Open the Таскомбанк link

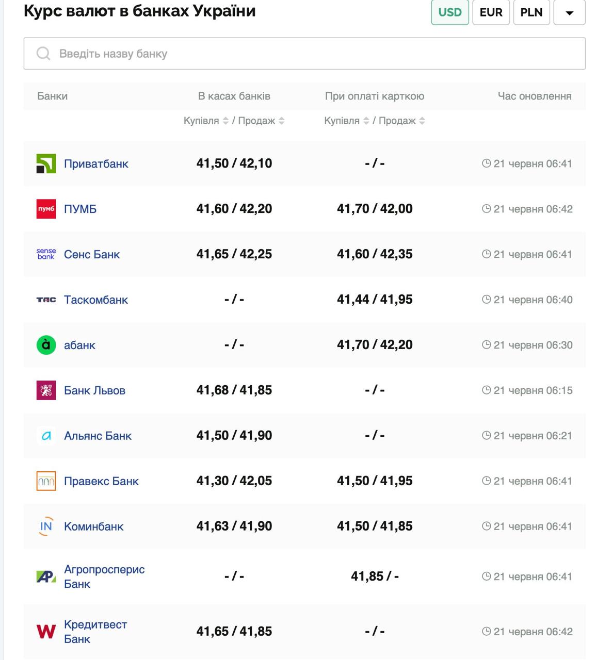(x=95, y=300)
